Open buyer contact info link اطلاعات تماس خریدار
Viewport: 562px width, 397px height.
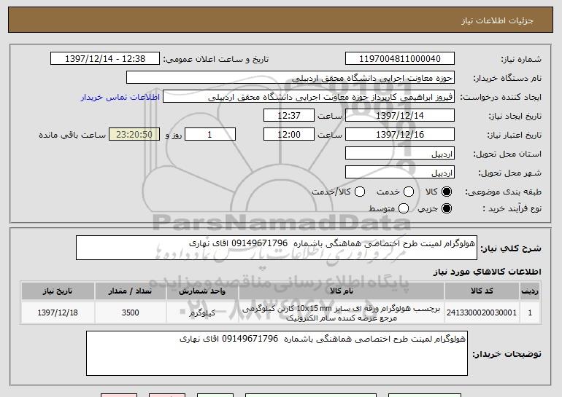pyautogui.click(x=120, y=98)
